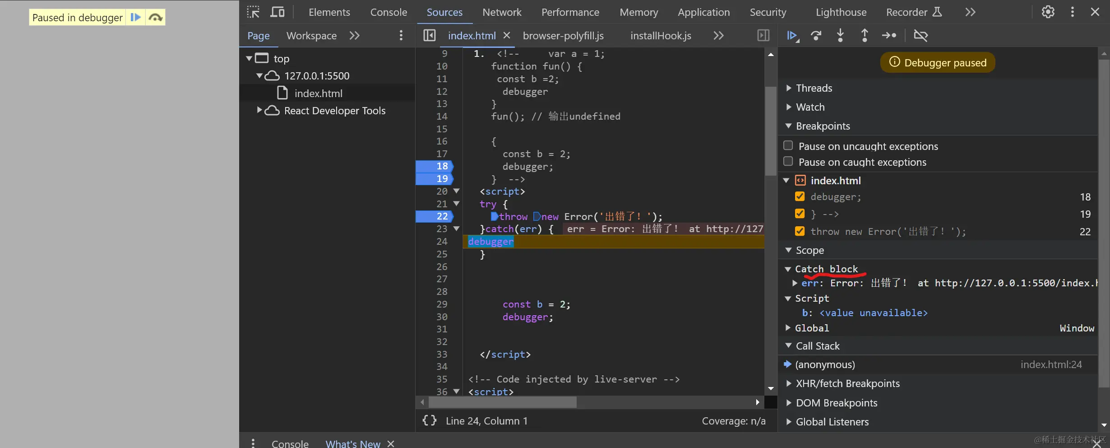Show more DevTools tabs after Recorder
Viewport: 1110px width, 448px height.
tap(970, 12)
